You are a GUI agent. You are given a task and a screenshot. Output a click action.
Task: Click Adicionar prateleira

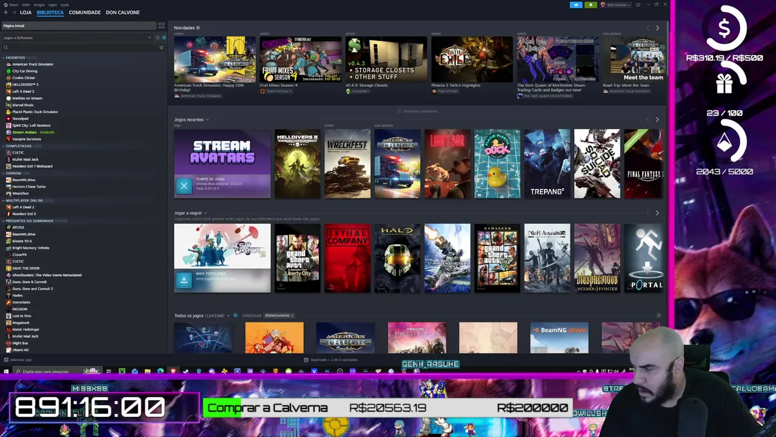pos(417,111)
